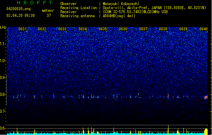Select observer name Masayuki Kobayashi

(121, 4)
